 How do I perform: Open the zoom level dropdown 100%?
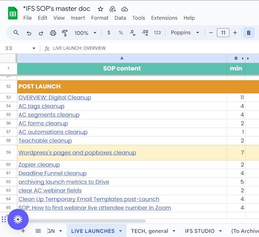(85, 33)
